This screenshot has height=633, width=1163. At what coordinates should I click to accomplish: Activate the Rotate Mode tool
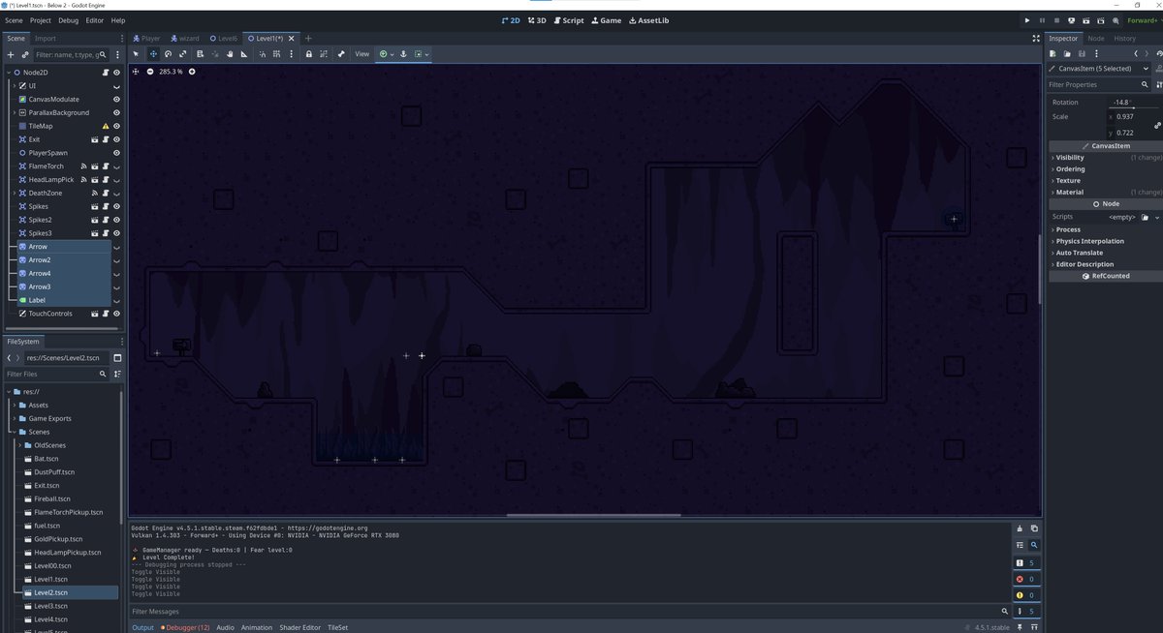point(168,54)
